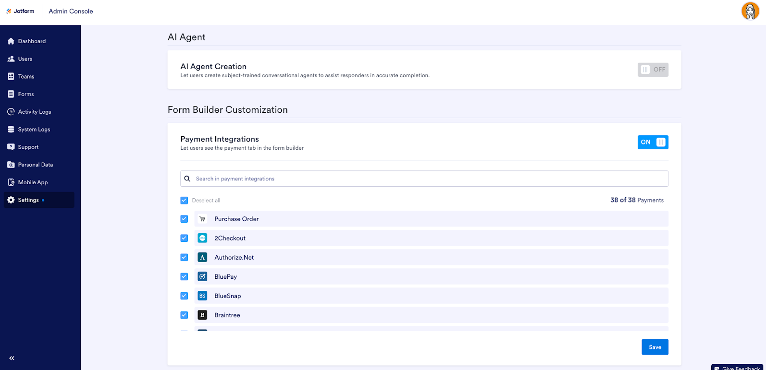
Task: Uncheck the Purchase Order checkbox
Action: [x=184, y=219]
